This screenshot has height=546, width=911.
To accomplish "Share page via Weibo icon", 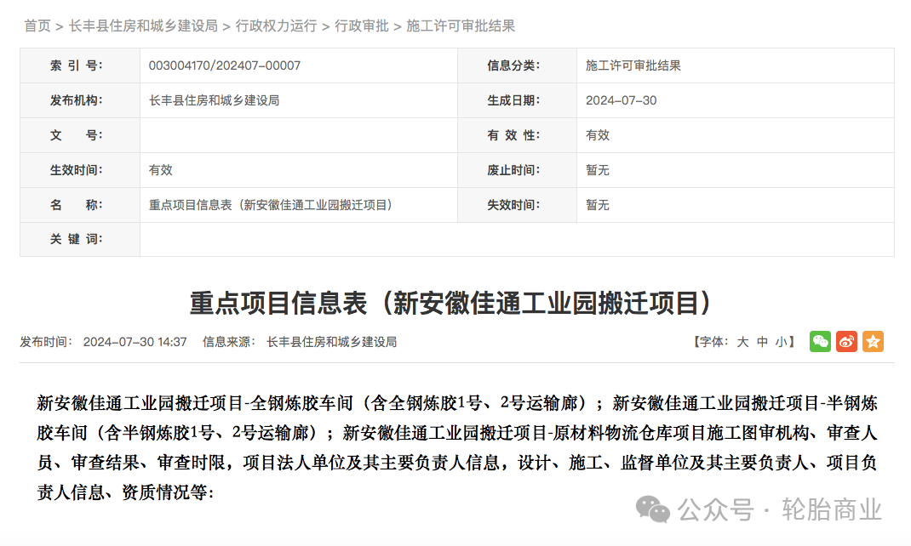I will (x=846, y=342).
